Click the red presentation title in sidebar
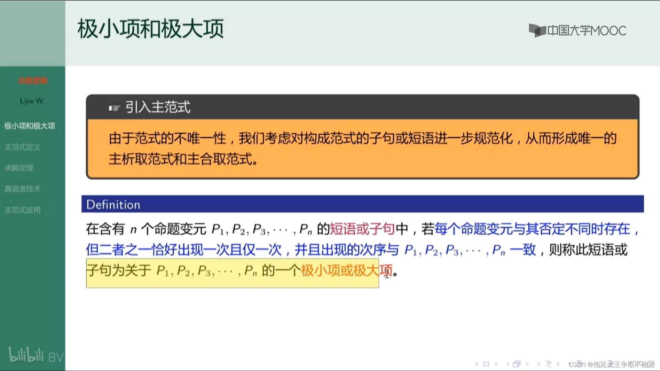 (33, 81)
